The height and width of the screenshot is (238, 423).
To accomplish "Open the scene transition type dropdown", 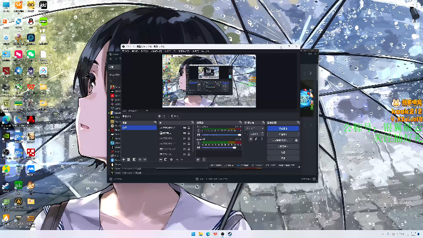I will (x=254, y=129).
